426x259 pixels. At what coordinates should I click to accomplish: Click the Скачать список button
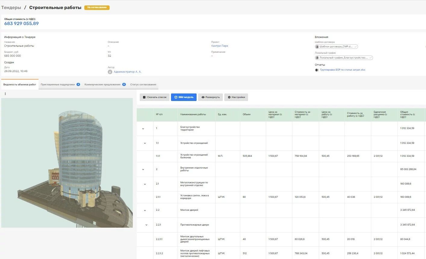154,97
